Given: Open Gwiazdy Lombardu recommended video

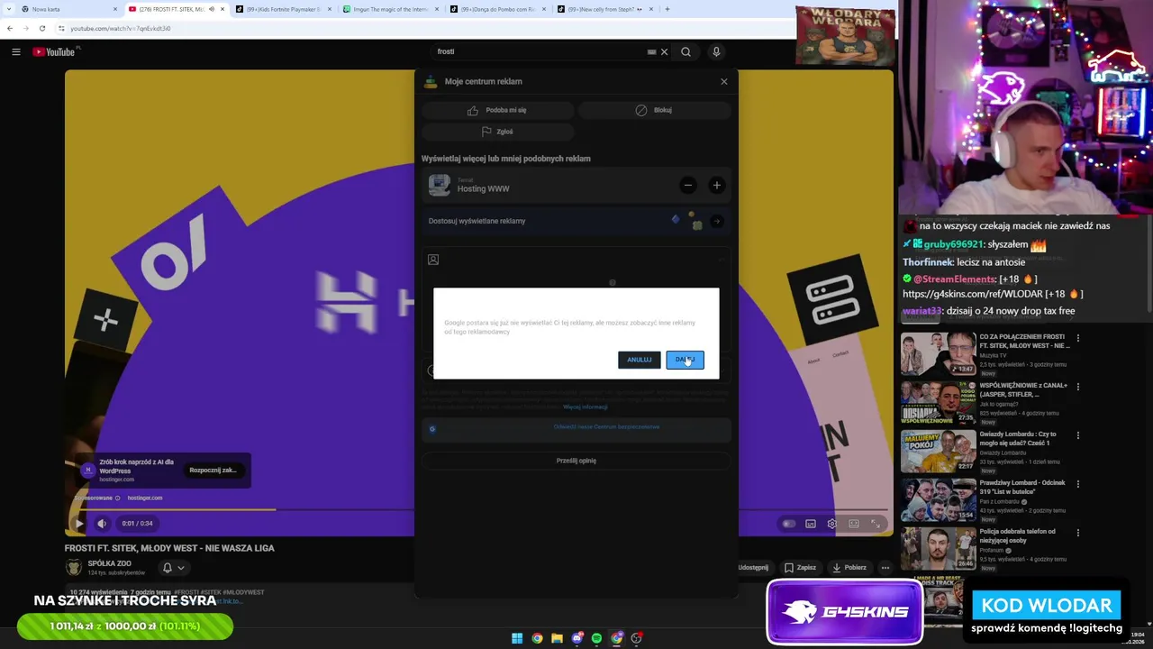Looking at the screenshot, I should tap(938, 452).
